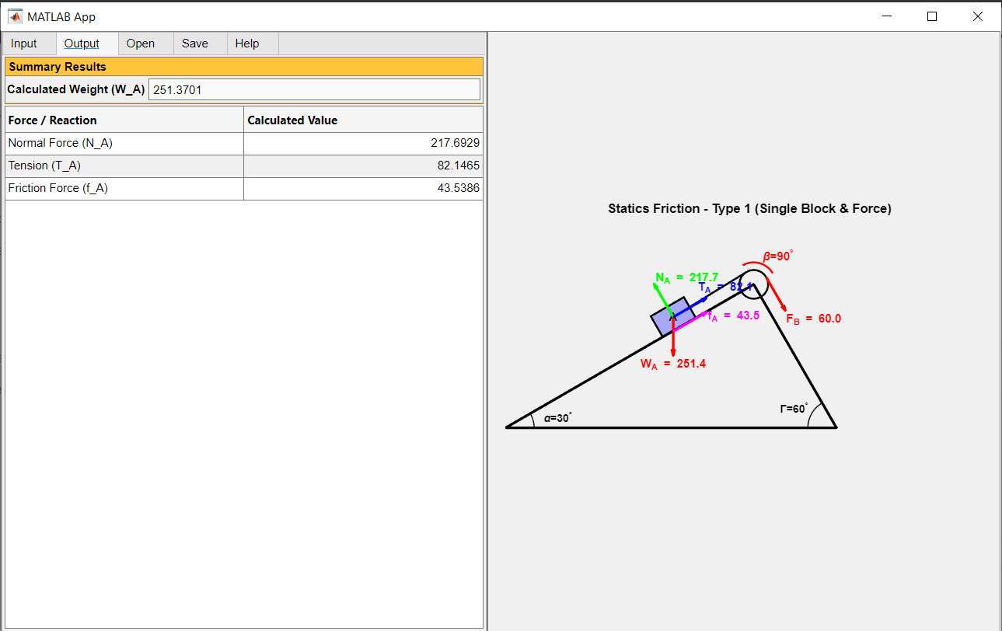Click the pulley circle at the apex
The image size is (1002, 631).
[x=753, y=284]
